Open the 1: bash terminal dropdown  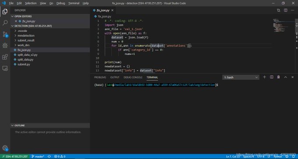241,78
